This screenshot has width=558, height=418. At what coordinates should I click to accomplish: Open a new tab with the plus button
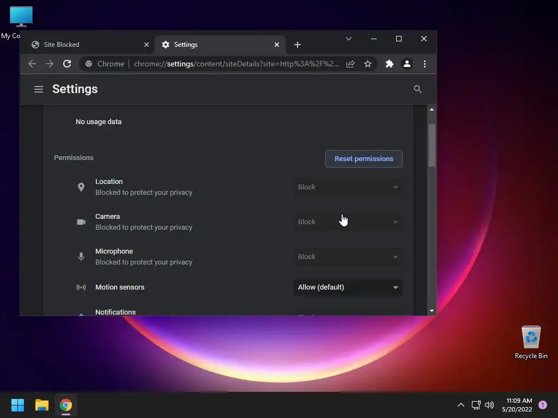298,45
